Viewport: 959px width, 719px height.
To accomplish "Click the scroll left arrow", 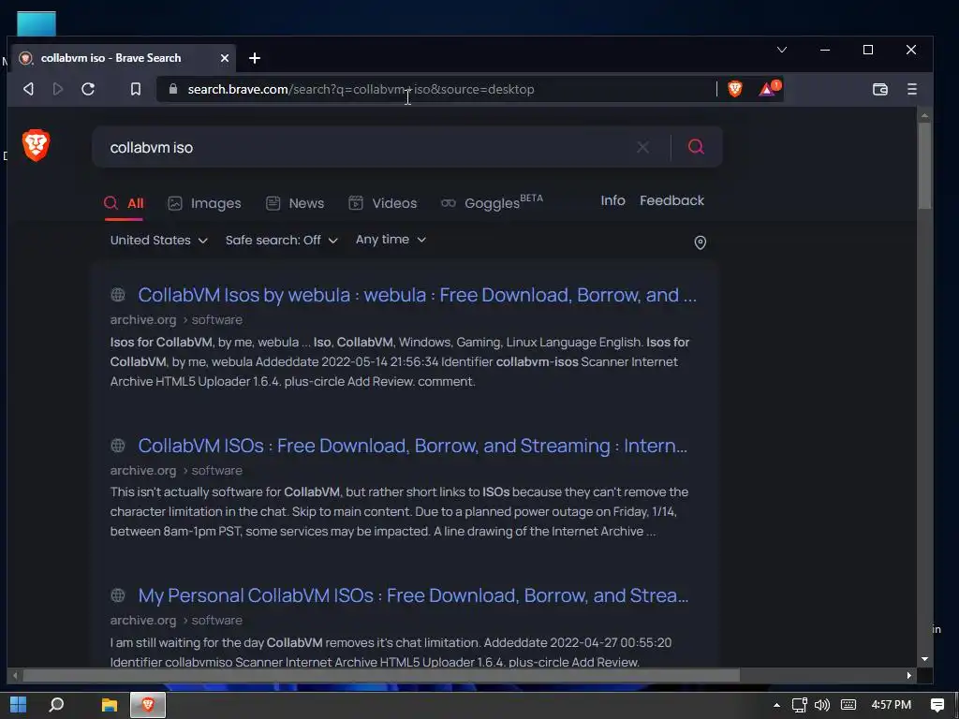I will [x=15, y=676].
